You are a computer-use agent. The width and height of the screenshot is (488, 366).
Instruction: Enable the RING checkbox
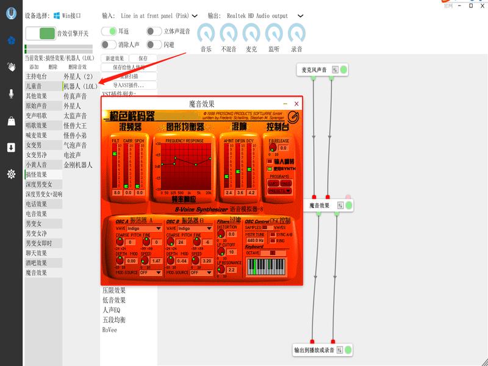coord(273,240)
